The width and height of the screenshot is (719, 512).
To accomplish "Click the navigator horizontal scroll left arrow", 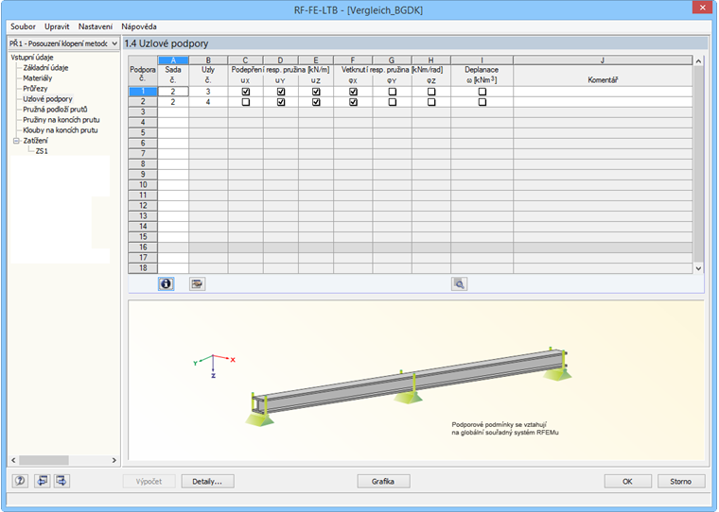I will coord(13,460).
